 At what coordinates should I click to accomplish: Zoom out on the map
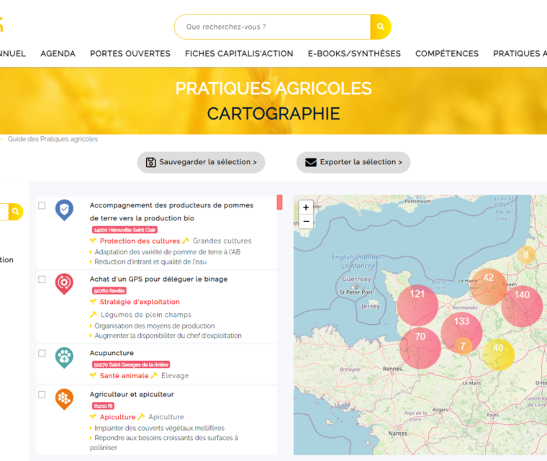point(306,222)
